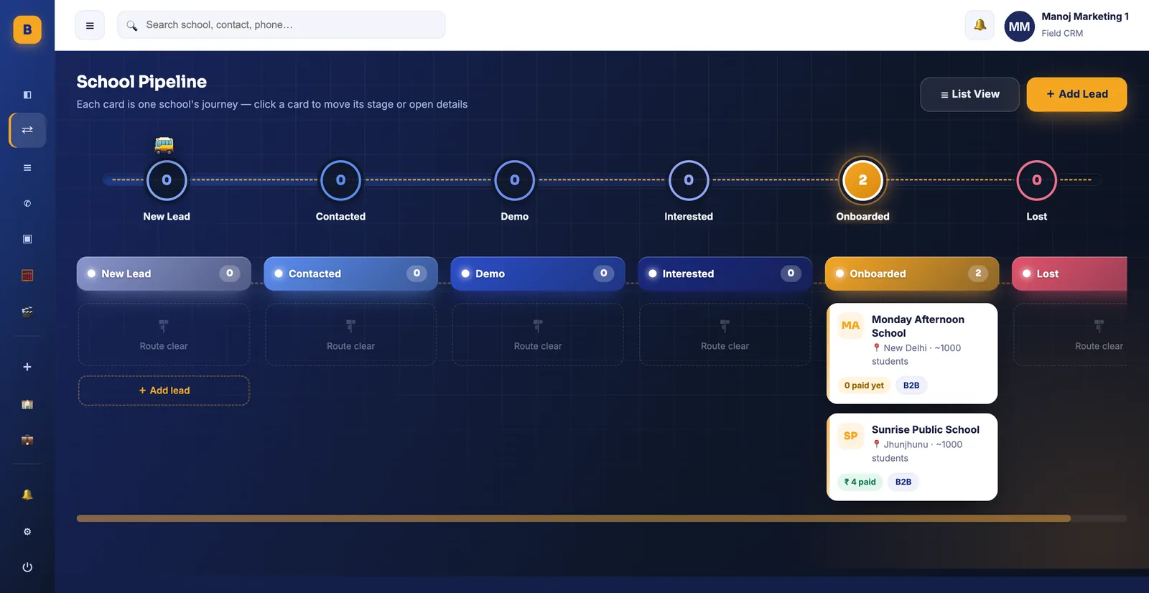
Task: Click the Onboarded column header
Action: tap(912, 274)
